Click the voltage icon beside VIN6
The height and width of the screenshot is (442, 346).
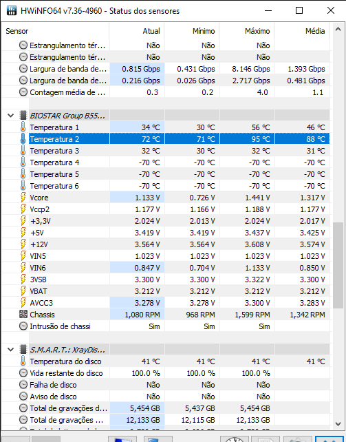[23, 268]
